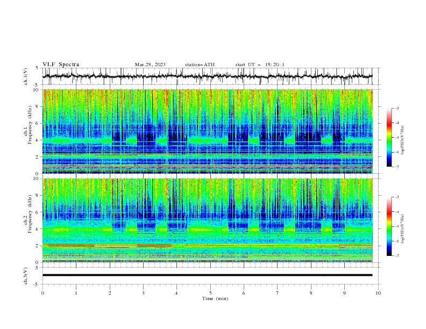Click the ch.1 spectrogram color bar

tap(389, 138)
